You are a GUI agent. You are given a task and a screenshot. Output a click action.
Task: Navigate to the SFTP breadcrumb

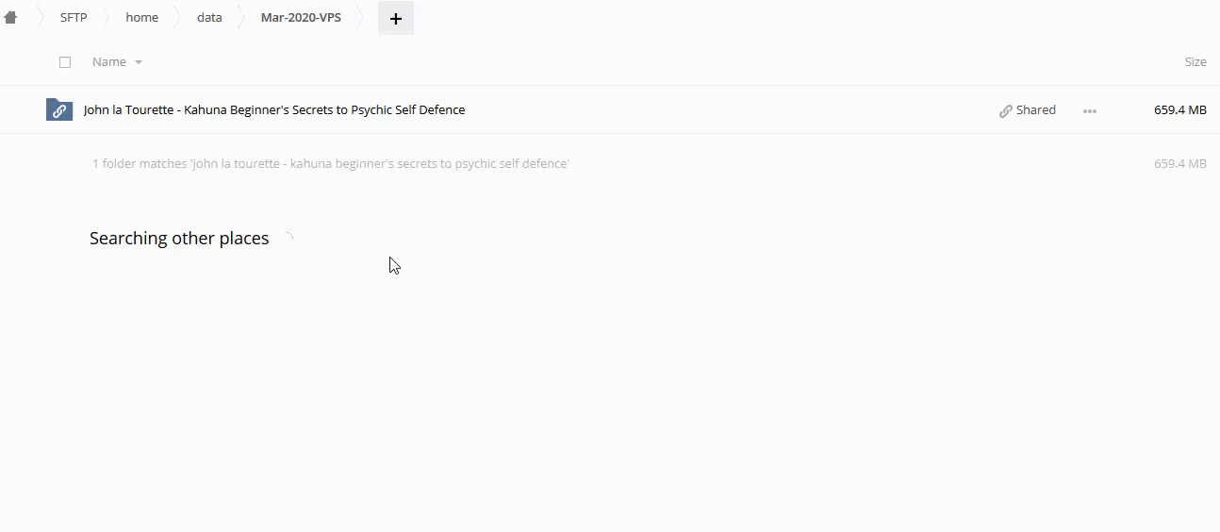(74, 18)
